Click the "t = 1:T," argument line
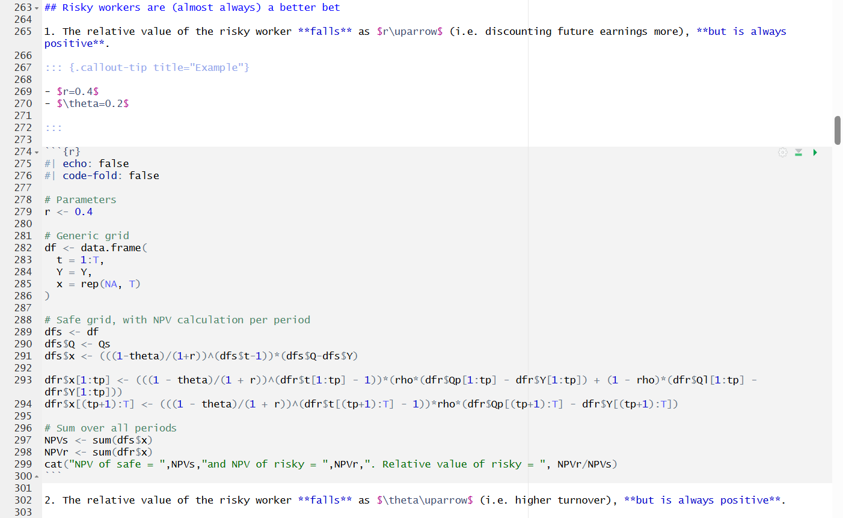 coord(81,260)
